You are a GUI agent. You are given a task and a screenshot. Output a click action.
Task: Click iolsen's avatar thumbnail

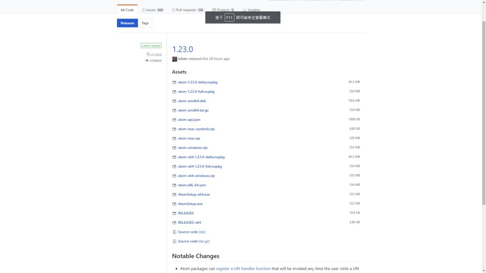[175, 59]
